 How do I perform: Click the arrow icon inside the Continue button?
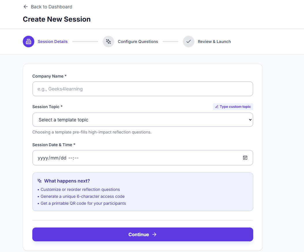154,234
